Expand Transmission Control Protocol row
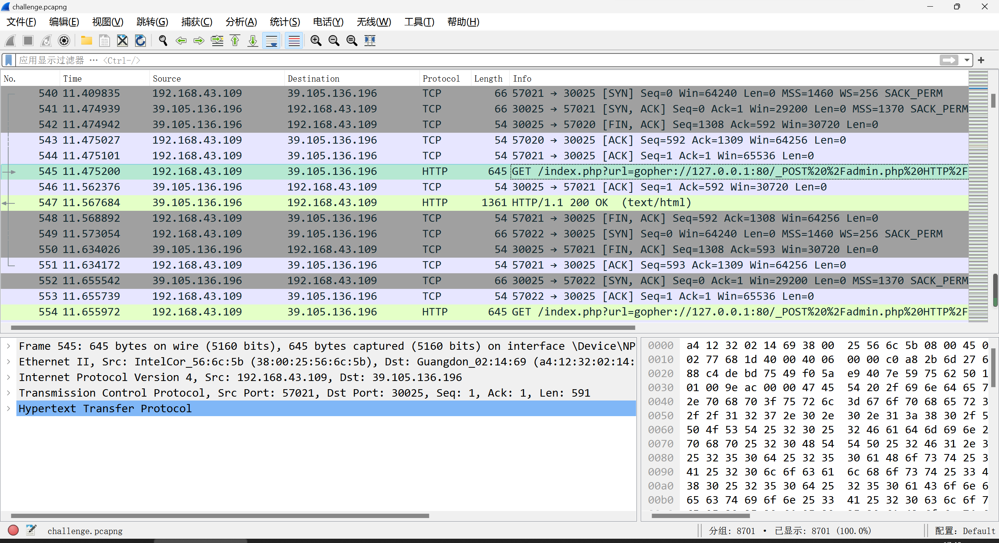The image size is (999, 543). [9, 393]
